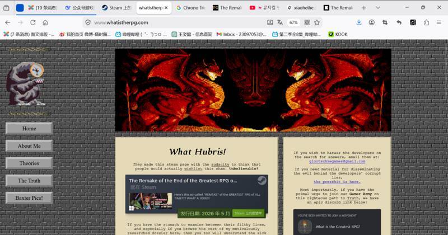Open 'the presskit is here.' link
This screenshot has width=448, height=235.
(x=337, y=182)
